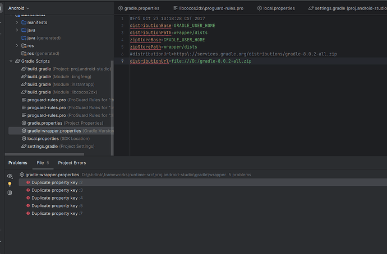The height and width of the screenshot is (254, 387).
Task: Switch to the local.properties editor tab
Action: (x=275, y=8)
